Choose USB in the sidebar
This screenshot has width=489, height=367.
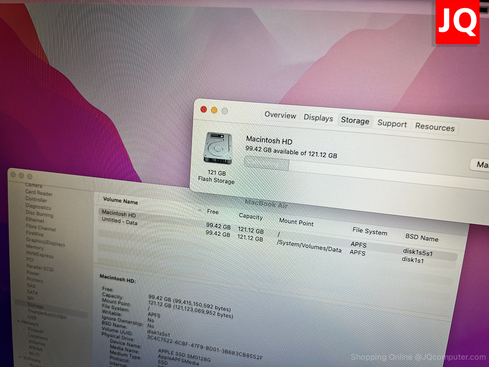pos(32,318)
